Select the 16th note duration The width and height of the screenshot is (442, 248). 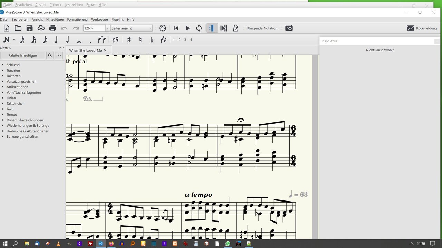click(x=33, y=40)
